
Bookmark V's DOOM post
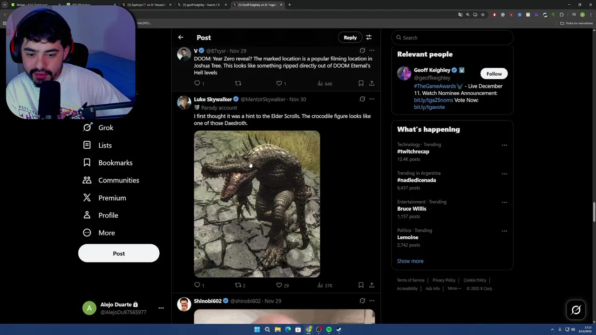point(361,83)
